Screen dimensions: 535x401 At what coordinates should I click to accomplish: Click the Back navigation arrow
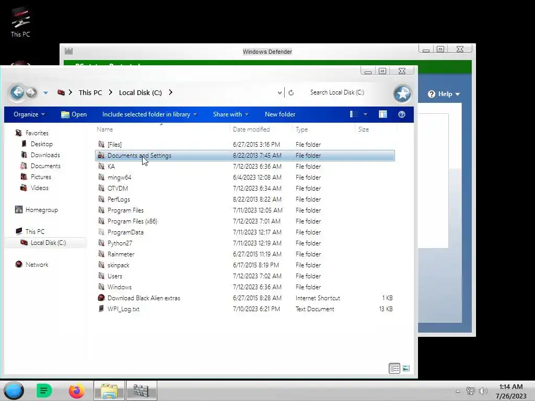17,92
